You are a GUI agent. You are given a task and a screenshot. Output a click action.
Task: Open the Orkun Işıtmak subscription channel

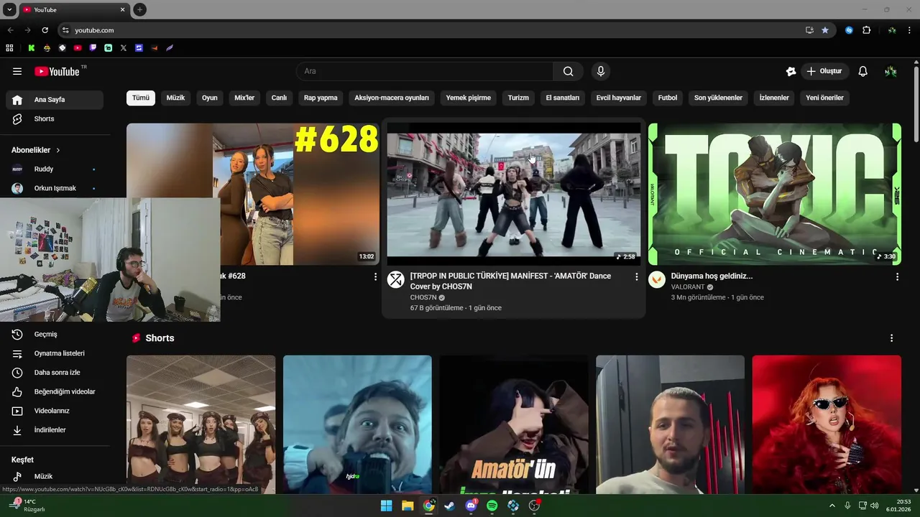coord(55,188)
